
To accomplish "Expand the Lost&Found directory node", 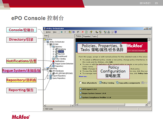I will click(x=54, y=56).
